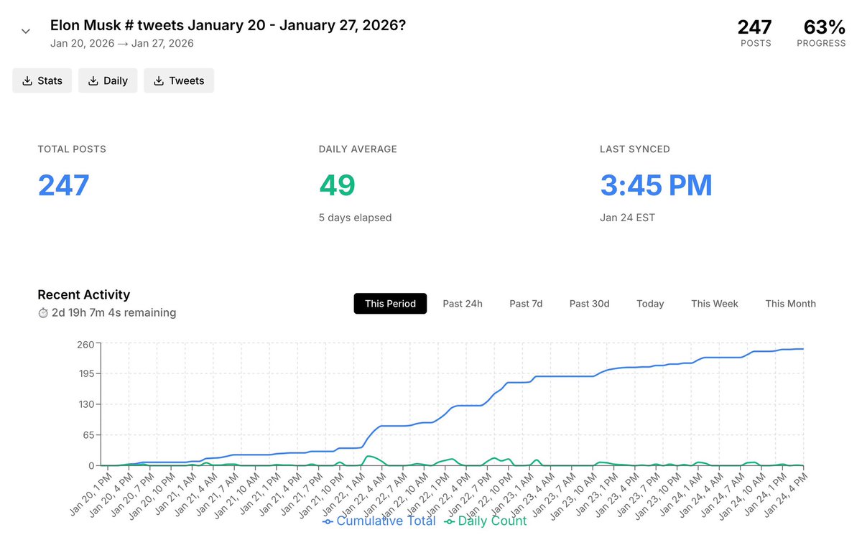Download Tweets export
Screen dimensions: 862x540
tap(179, 80)
